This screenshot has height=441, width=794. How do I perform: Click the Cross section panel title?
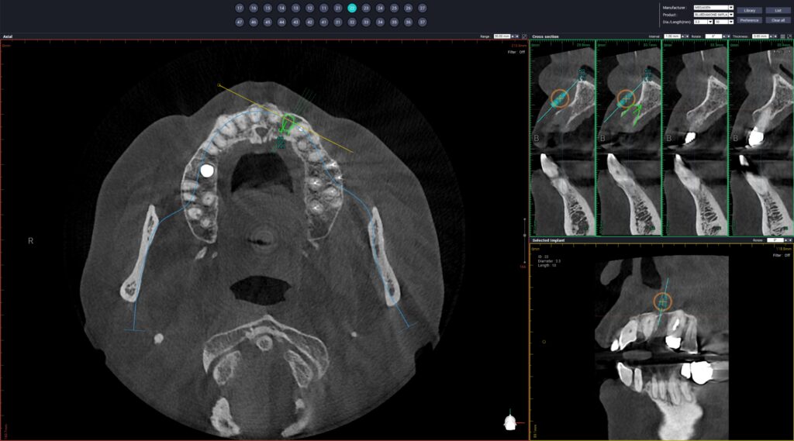point(546,36)
